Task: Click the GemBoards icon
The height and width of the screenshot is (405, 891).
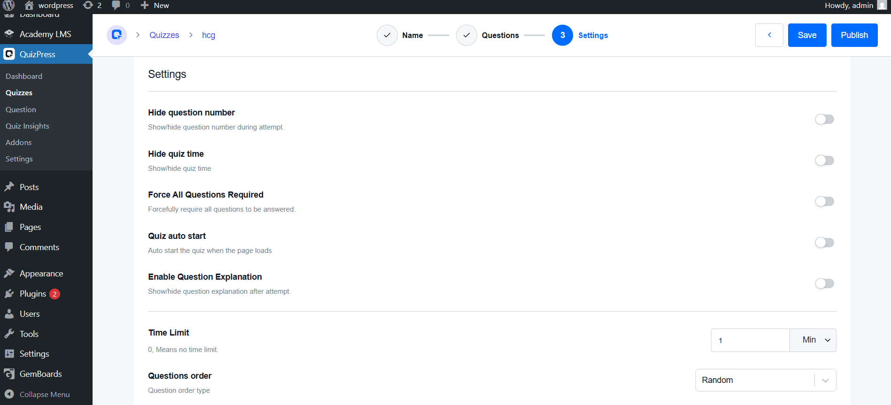Action: click(9, 374)
